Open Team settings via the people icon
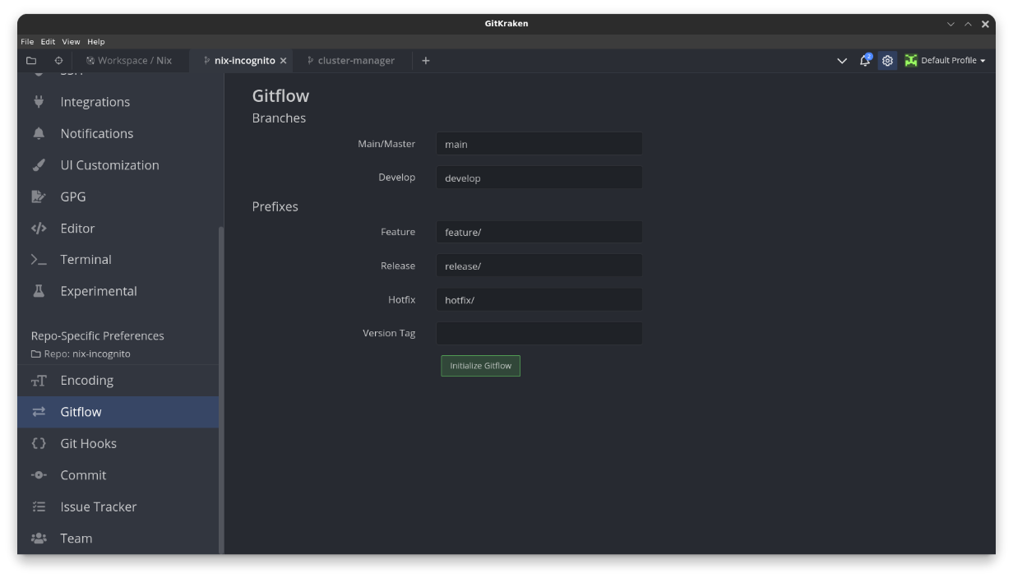 coord(38,538)
